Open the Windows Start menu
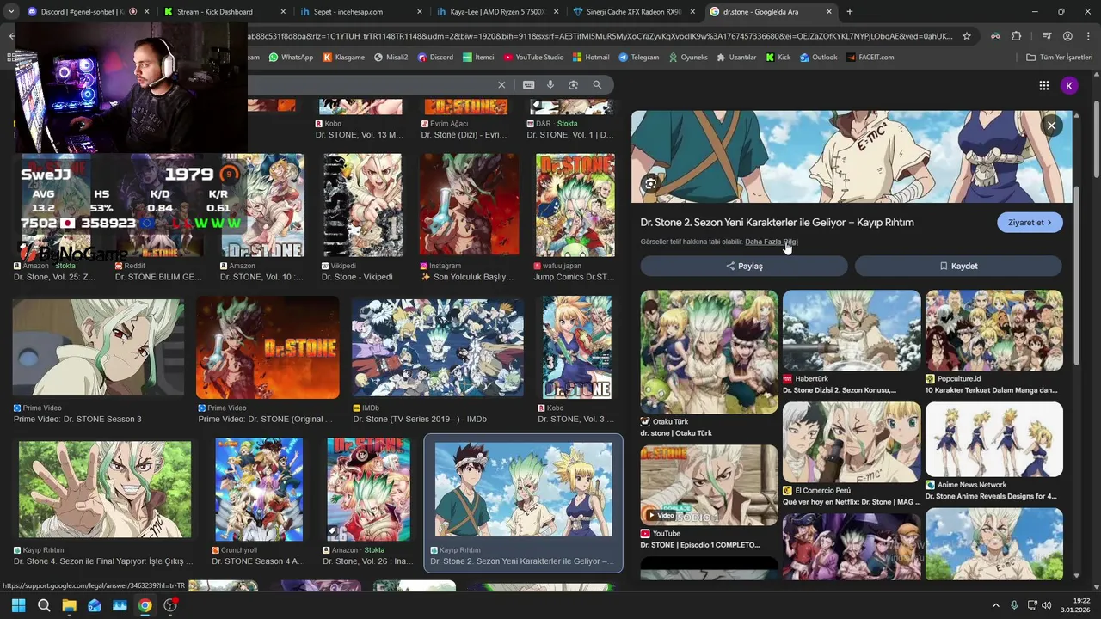The width and height of the screenshot is (1101, 619). 18,605
